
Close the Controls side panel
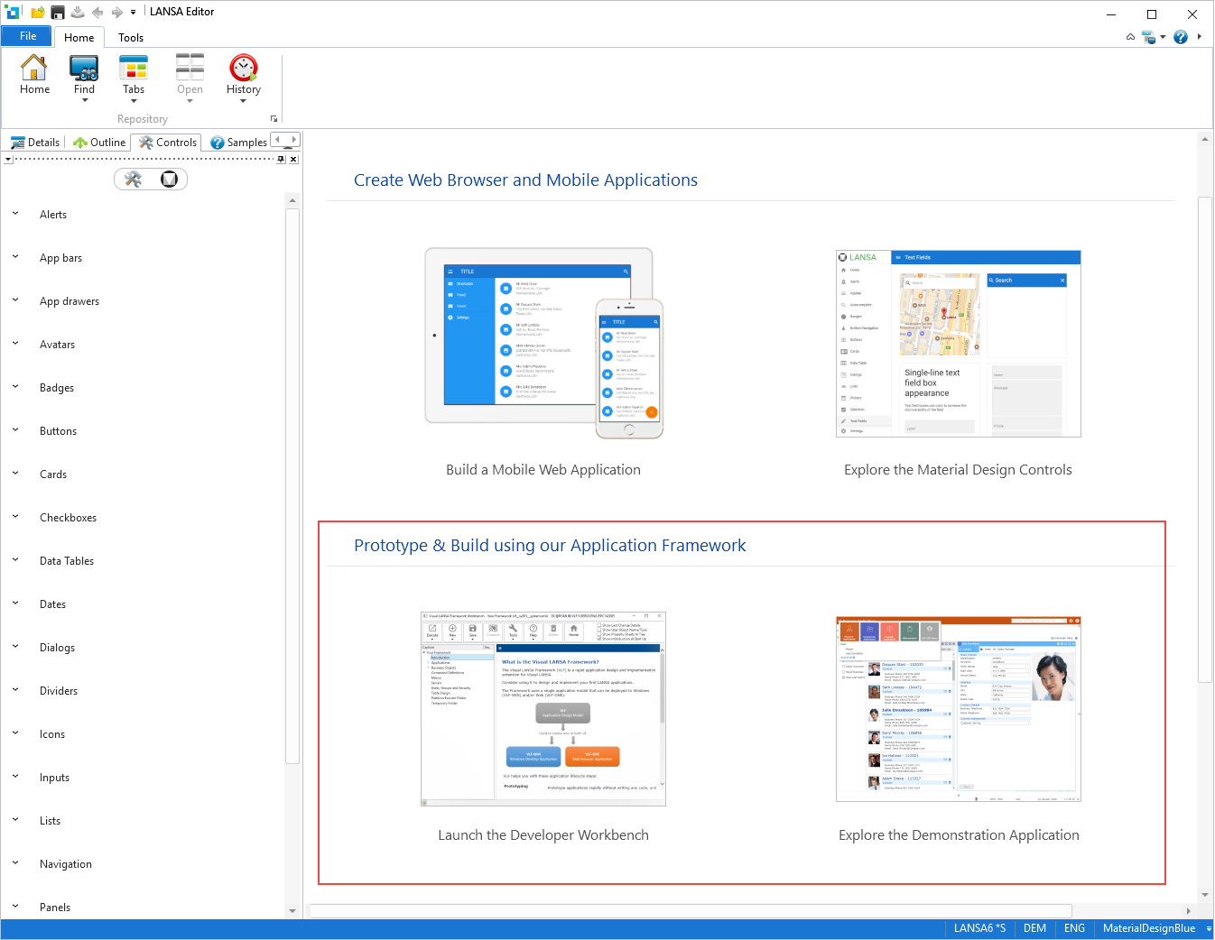(293, 159)
